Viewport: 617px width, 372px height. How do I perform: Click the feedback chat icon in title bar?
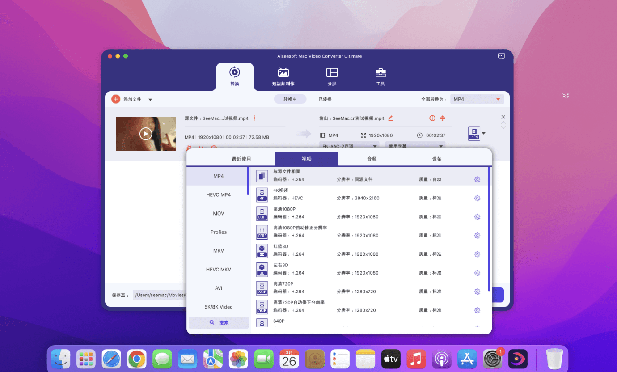coord(501,56)
